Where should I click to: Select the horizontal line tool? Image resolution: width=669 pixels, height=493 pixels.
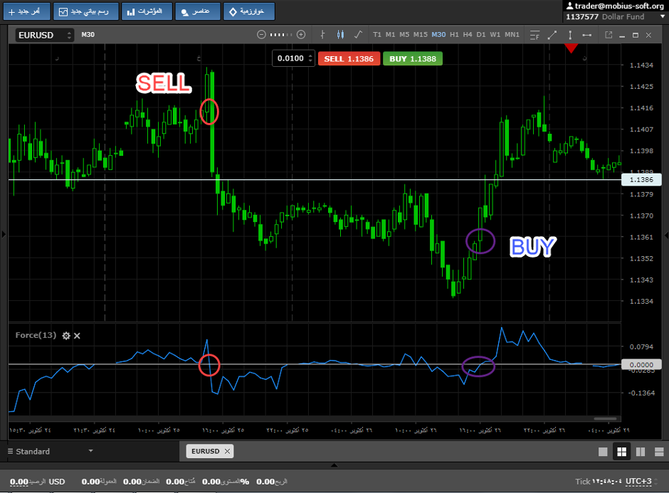click(587, 35)
